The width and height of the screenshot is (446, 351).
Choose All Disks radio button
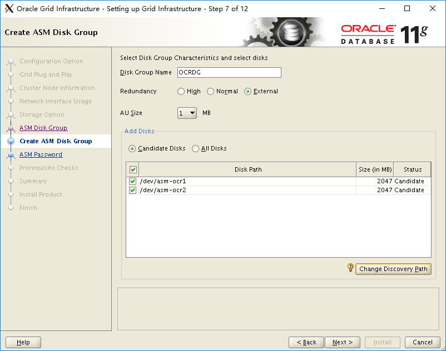pyautogui.click(x=195, y=148)
